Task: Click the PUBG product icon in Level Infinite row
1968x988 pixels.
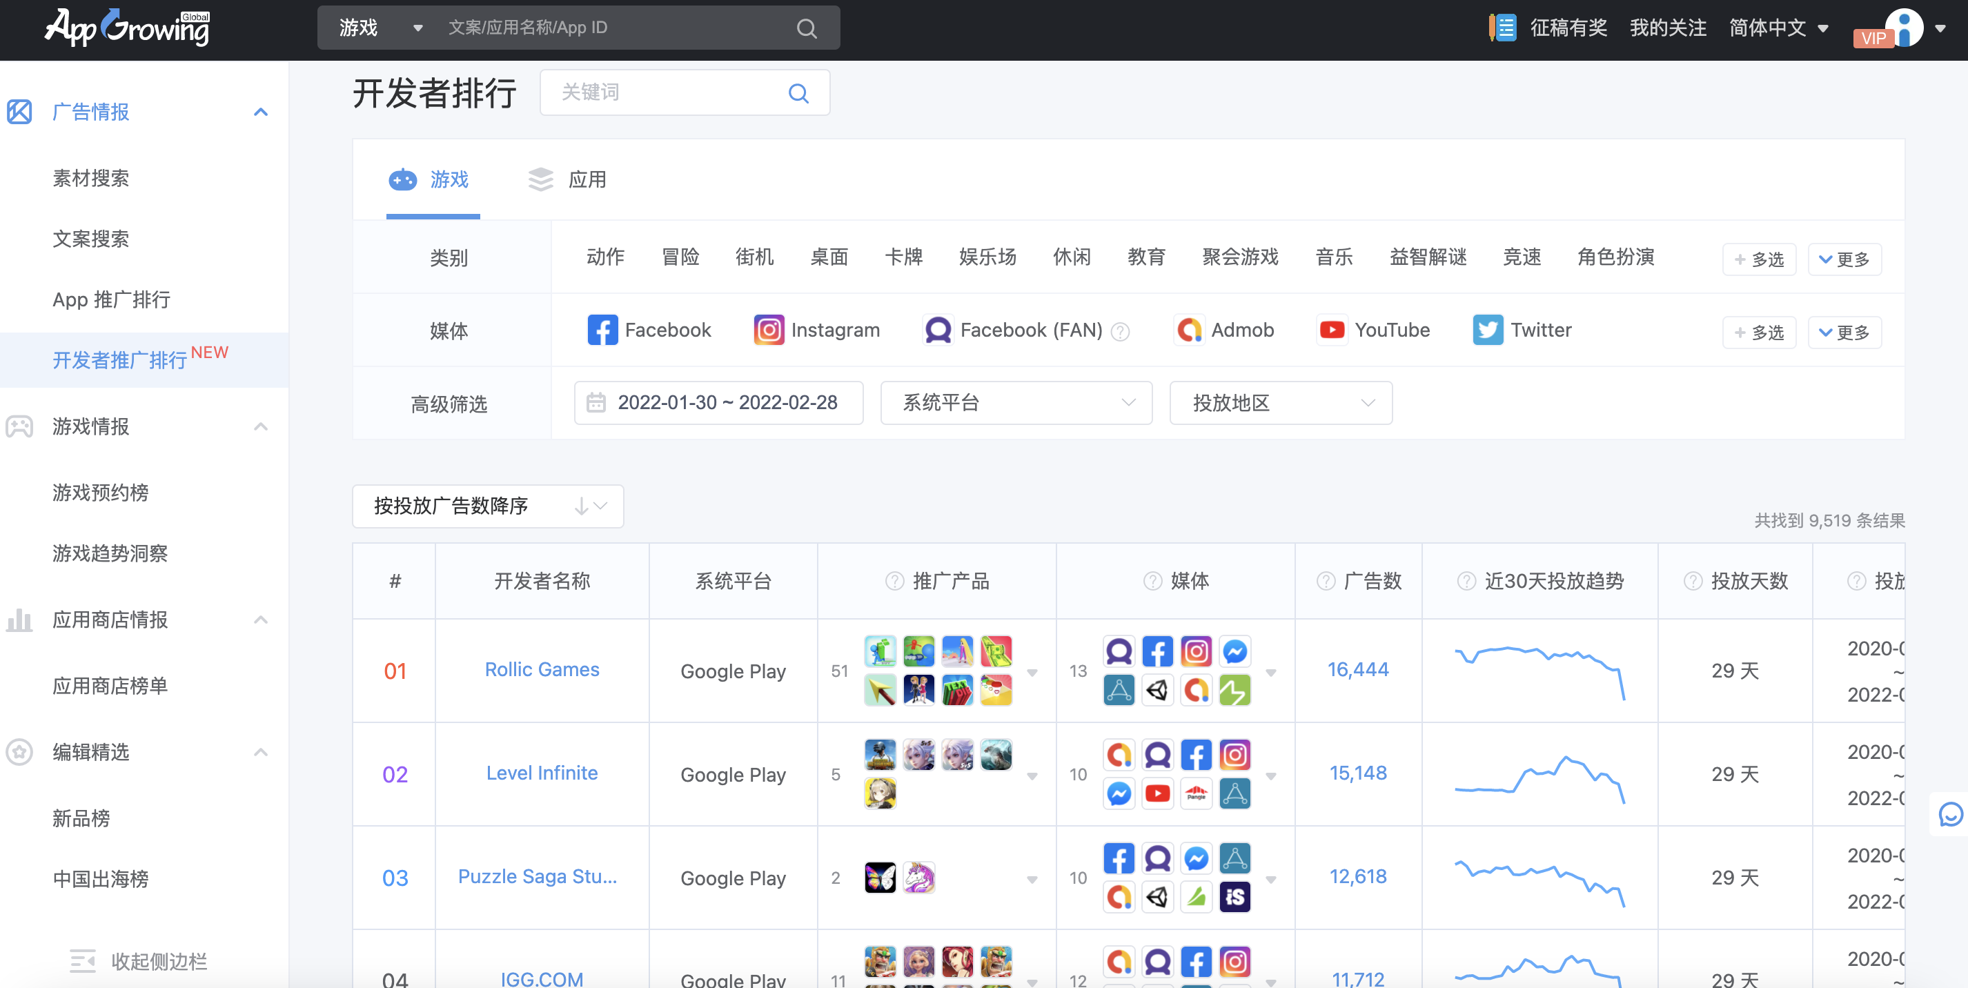Action: (x=880, y=755)
